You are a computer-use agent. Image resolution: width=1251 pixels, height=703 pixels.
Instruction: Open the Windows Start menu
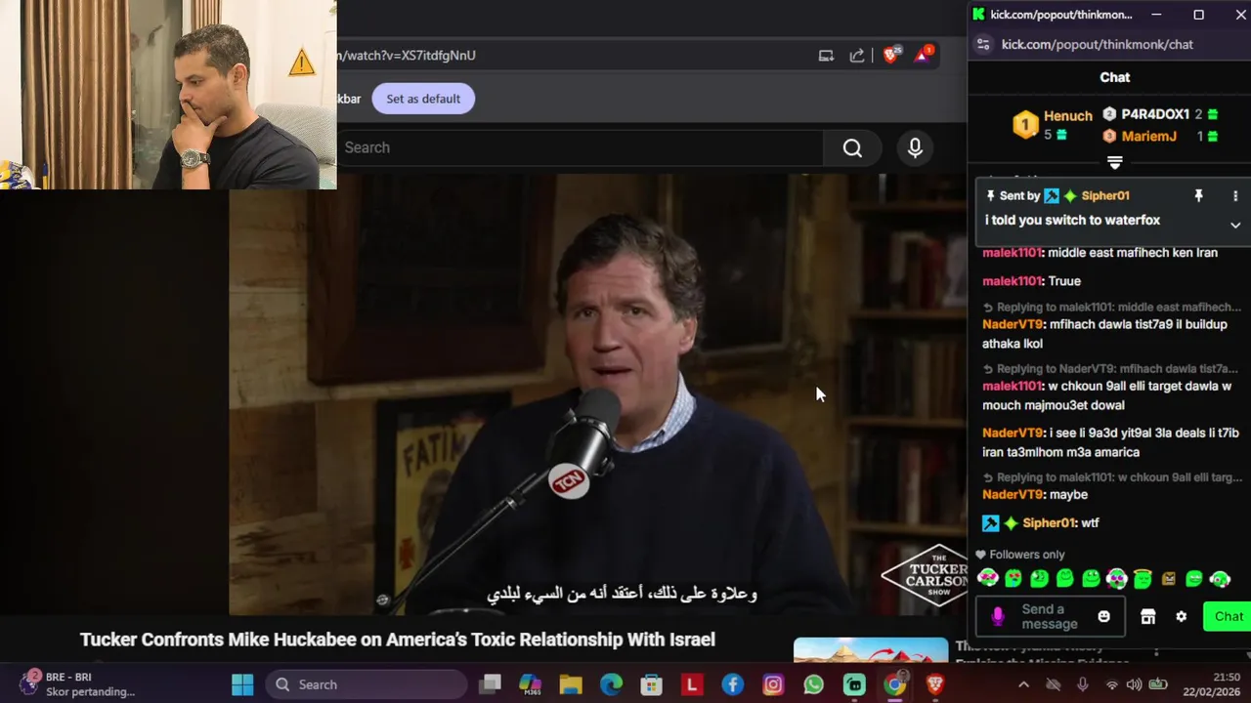pyautogui.click(x=242, y=684)
